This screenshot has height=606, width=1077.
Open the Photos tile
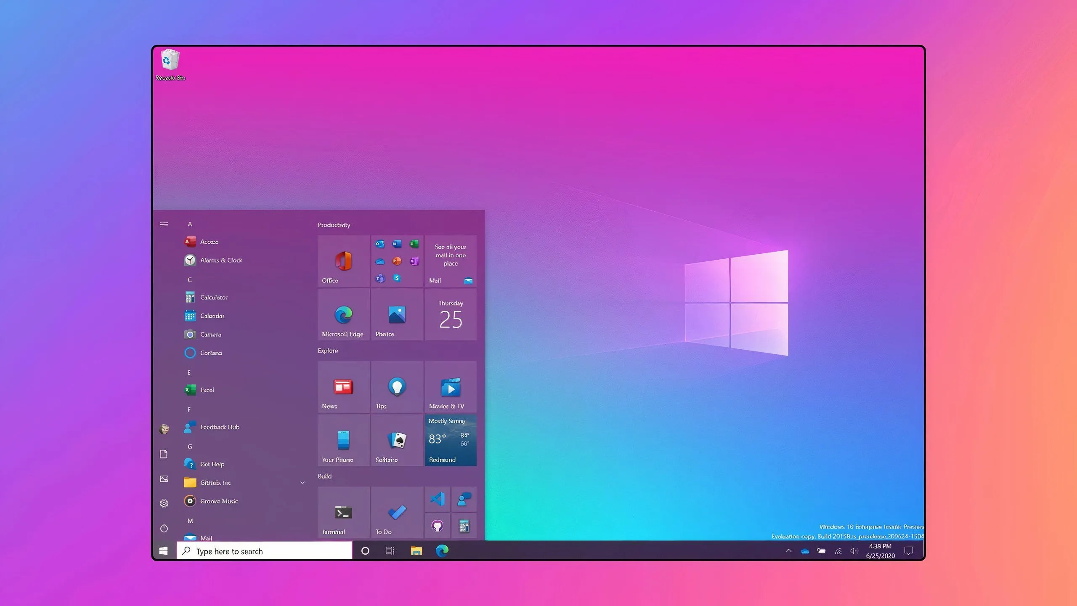point(397,315)
